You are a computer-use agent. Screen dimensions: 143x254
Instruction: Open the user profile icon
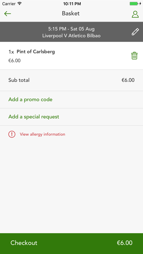[135, 14]
